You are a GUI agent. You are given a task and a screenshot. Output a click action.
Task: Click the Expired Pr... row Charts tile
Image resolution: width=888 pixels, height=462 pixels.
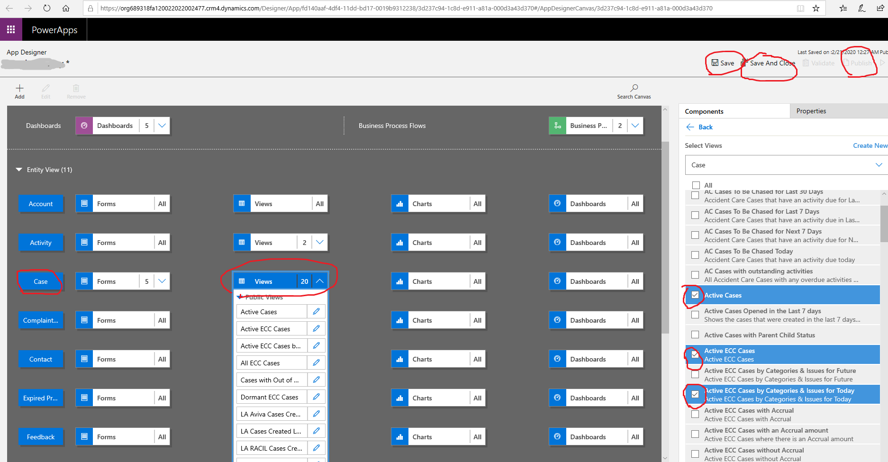tap(438, 398)
